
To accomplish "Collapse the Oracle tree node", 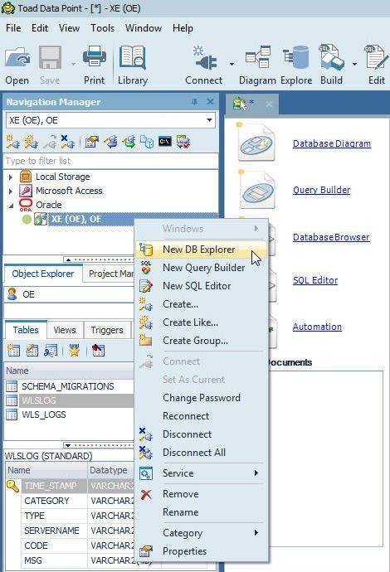I will [11, 206].
